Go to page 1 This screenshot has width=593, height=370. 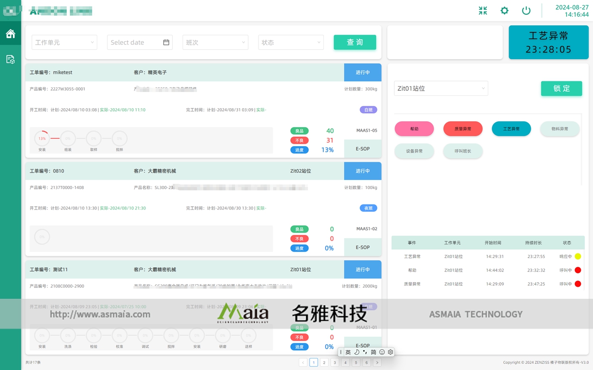click(314, 363)
